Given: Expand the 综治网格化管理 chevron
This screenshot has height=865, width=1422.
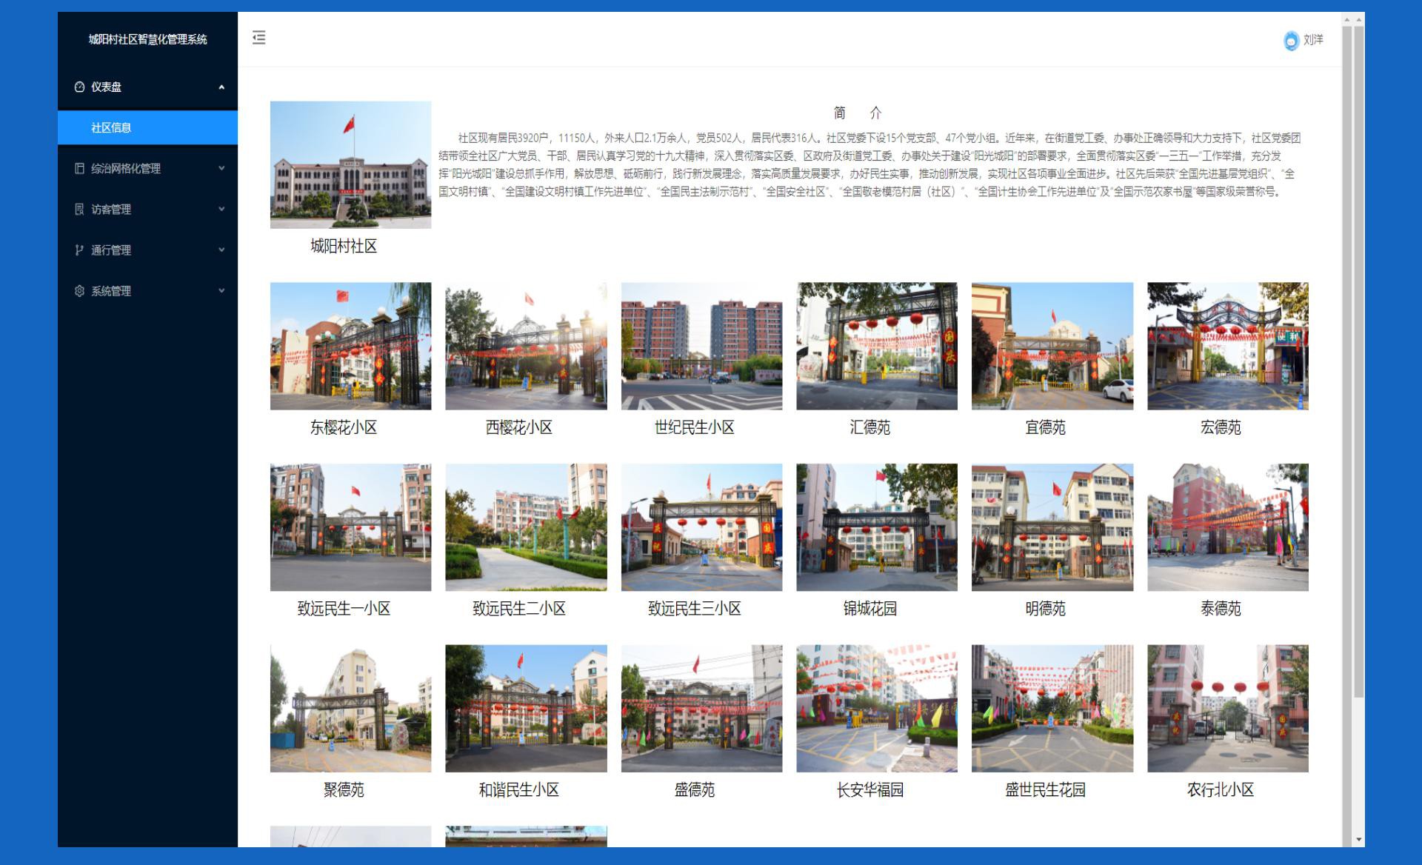Looking at the screenshot, I should point(221,168).
